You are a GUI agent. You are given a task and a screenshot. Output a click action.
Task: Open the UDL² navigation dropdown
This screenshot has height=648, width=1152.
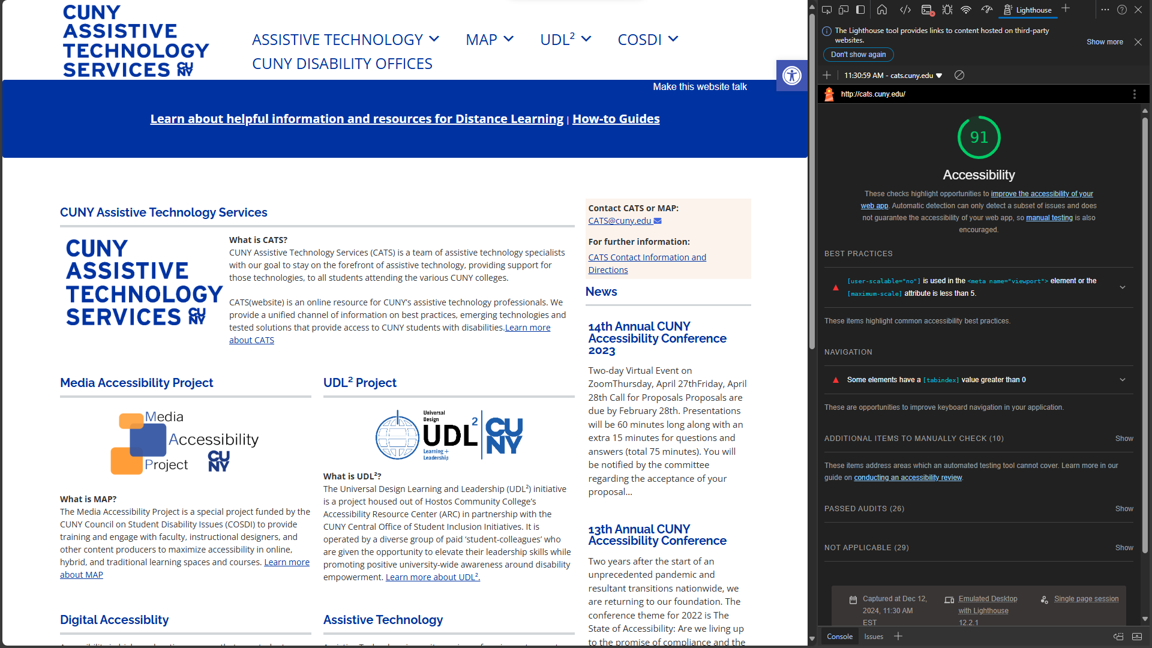[x=565, y=40]
